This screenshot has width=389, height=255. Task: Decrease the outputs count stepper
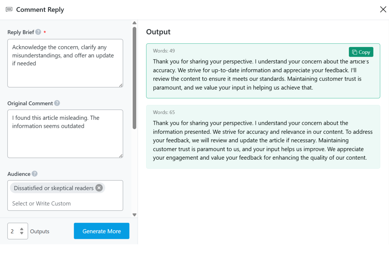coord(22,233)
